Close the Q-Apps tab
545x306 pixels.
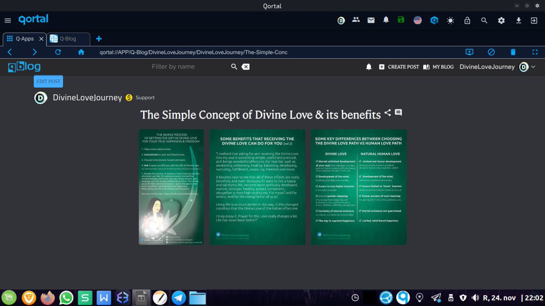click(41, 39)
